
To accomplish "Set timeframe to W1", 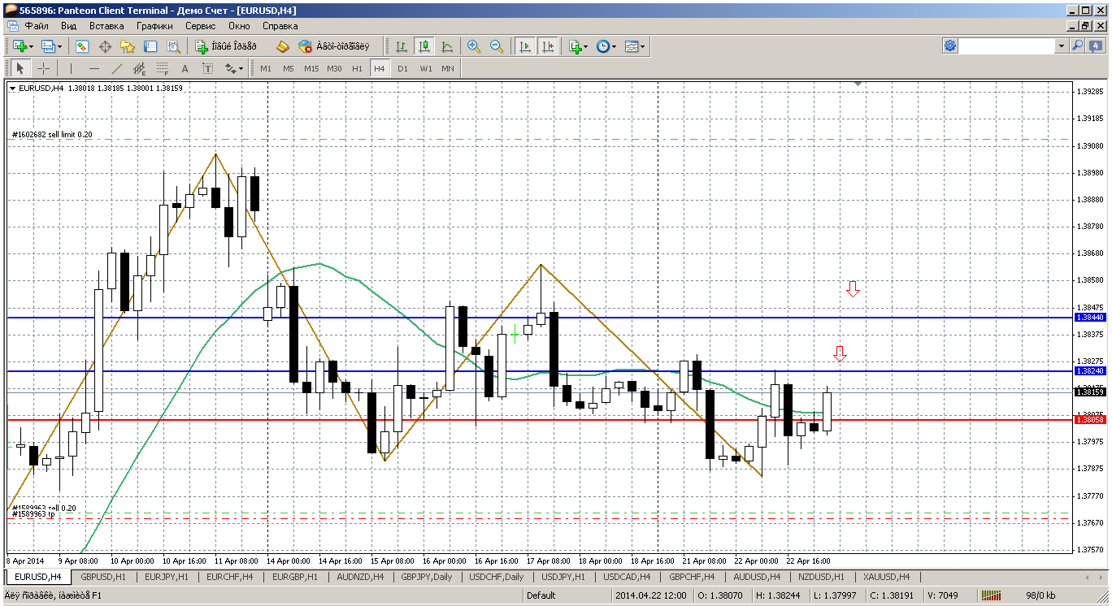I will tap(425, 68).
